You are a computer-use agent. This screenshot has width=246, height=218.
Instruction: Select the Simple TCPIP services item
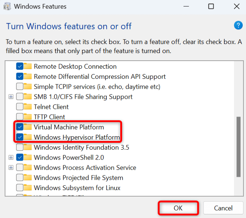coord(97,87)
